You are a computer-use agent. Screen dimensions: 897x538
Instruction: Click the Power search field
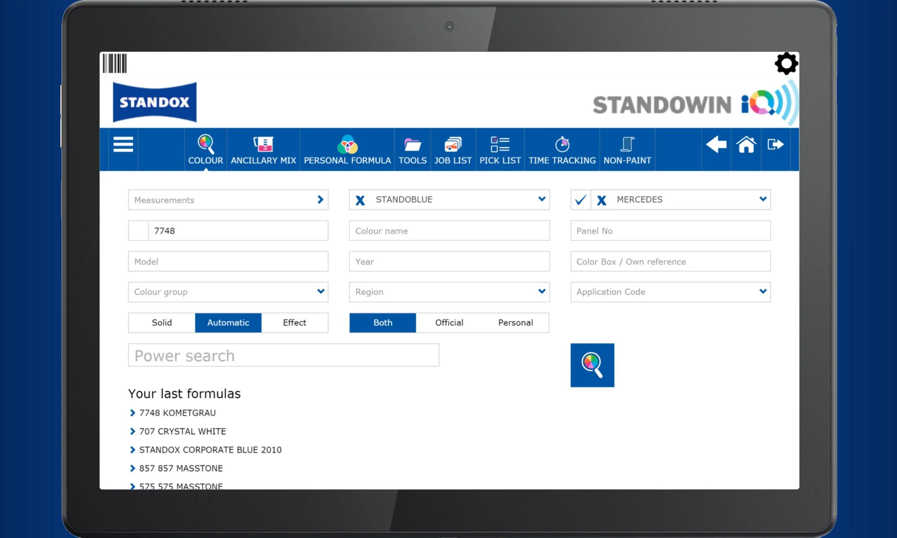click(x=283, y=355)
